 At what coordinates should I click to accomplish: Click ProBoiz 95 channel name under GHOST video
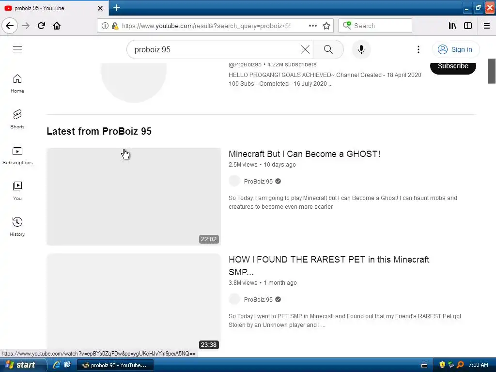pos(258,181)
